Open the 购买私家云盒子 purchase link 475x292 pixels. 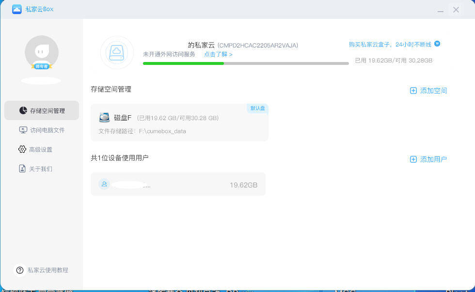(390, 45)
